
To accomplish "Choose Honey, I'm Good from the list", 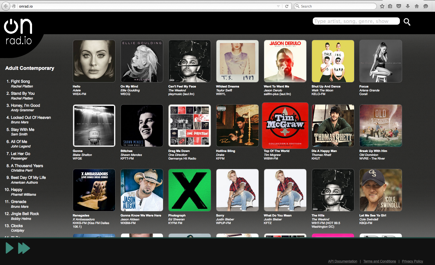I will click(25, 105).
